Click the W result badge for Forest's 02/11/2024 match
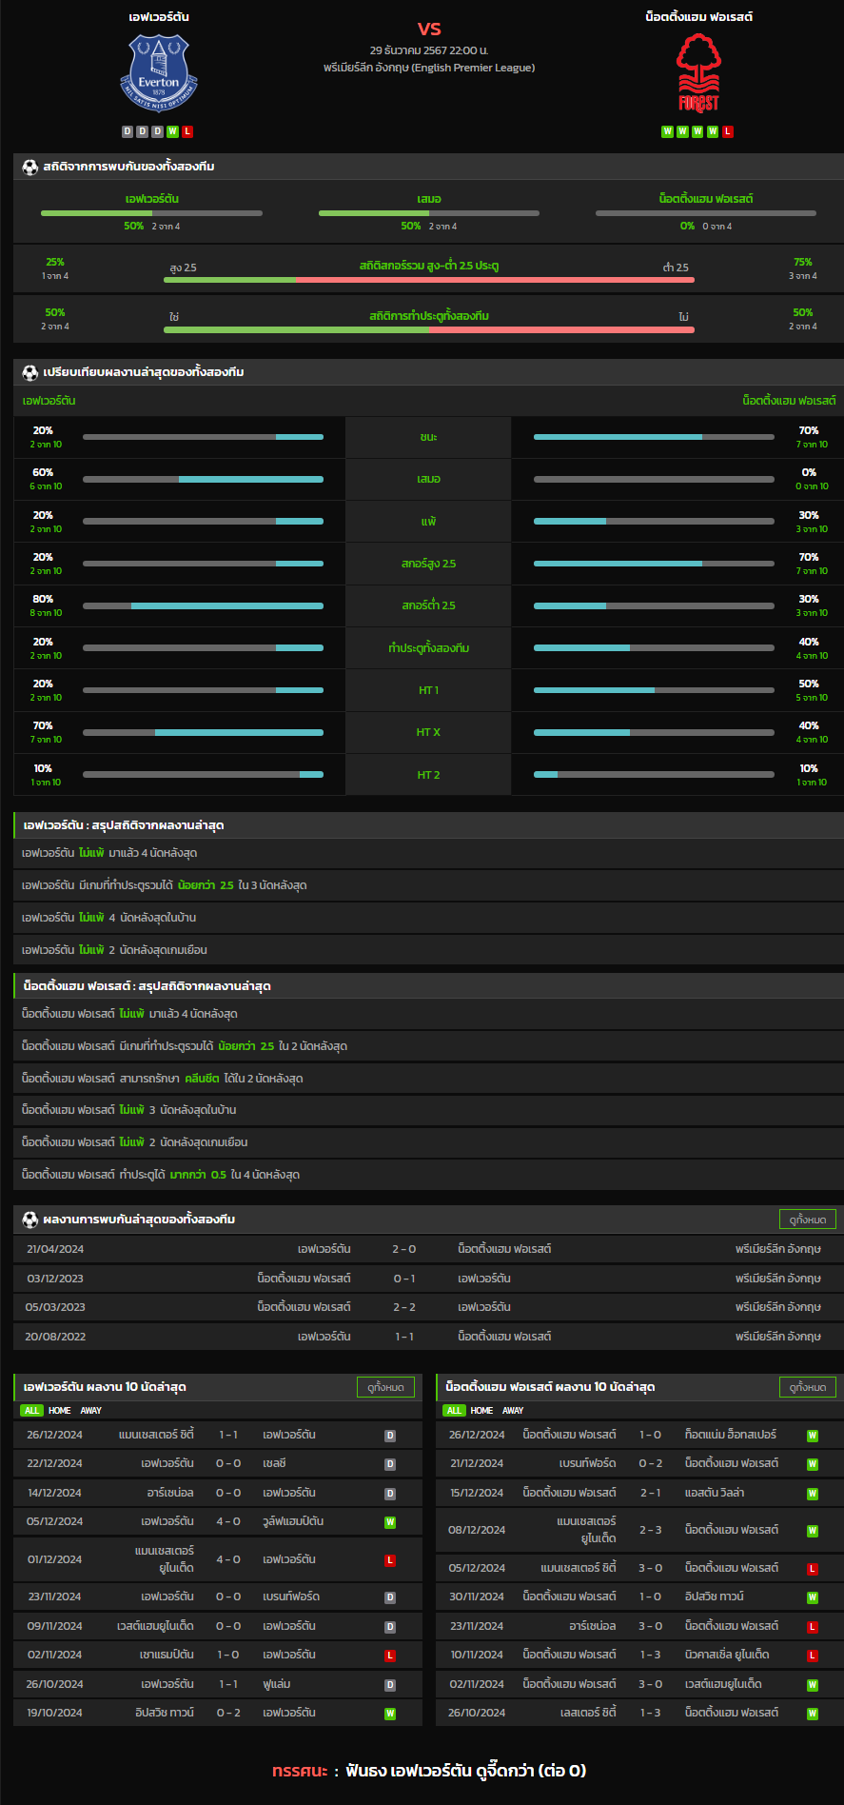Image resolution: width=844 pixels, height=1805 pixels. point(813,1685)
